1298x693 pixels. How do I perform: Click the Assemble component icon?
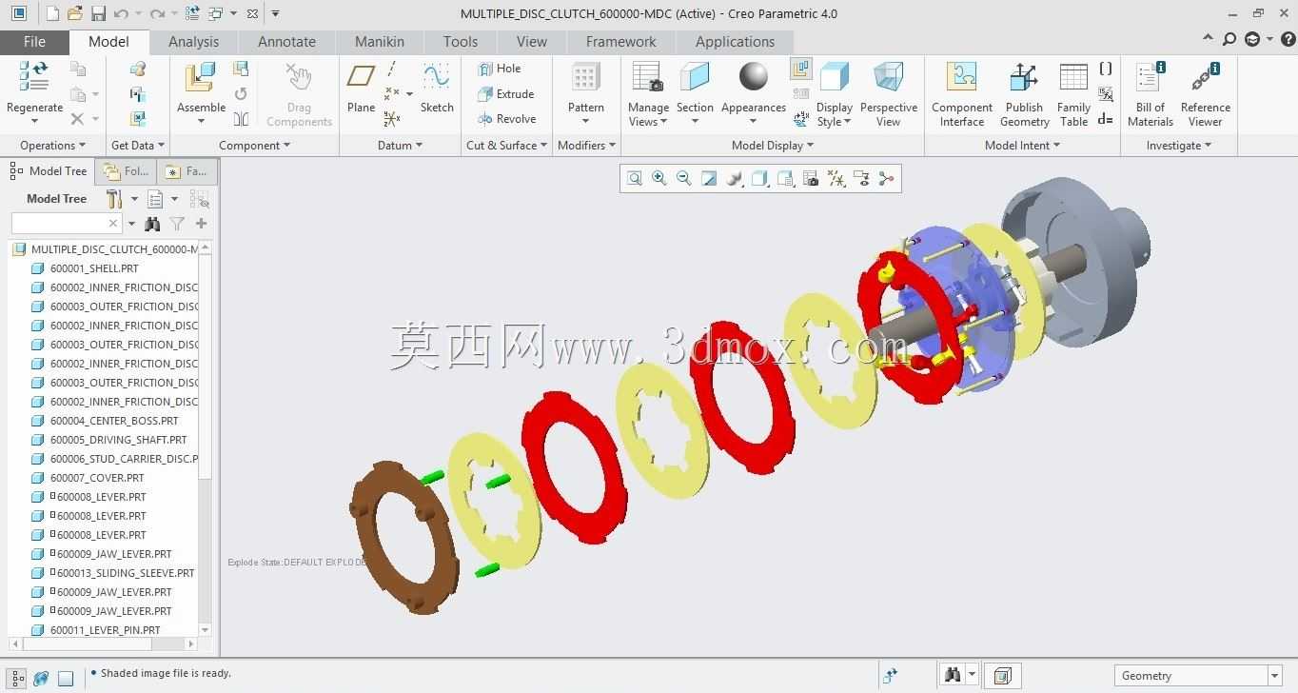(201, 78)
